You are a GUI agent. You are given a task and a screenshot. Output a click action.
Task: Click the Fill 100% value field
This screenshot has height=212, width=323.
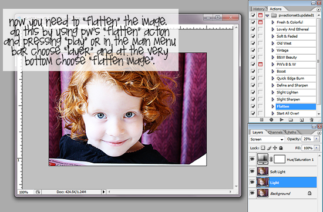(x=308, y=148)
